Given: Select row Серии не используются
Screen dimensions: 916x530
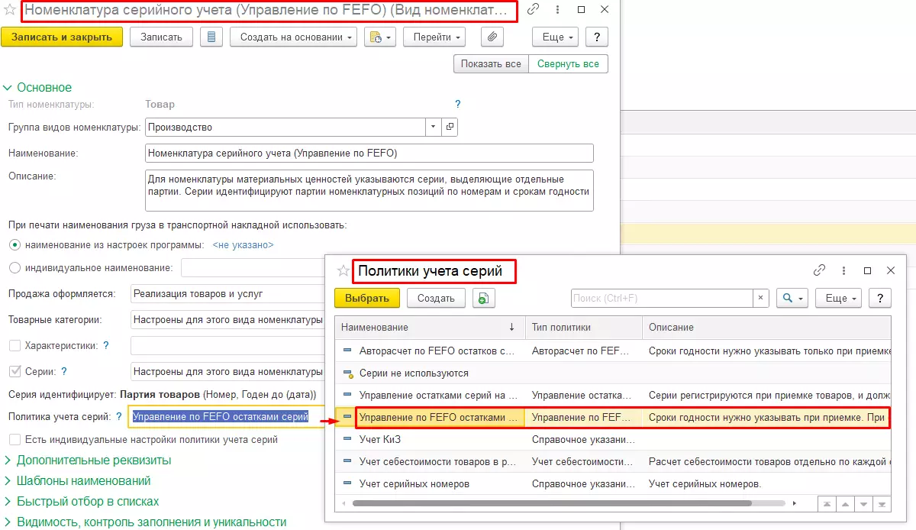Looking at the screenshot, I should [613, 373].
